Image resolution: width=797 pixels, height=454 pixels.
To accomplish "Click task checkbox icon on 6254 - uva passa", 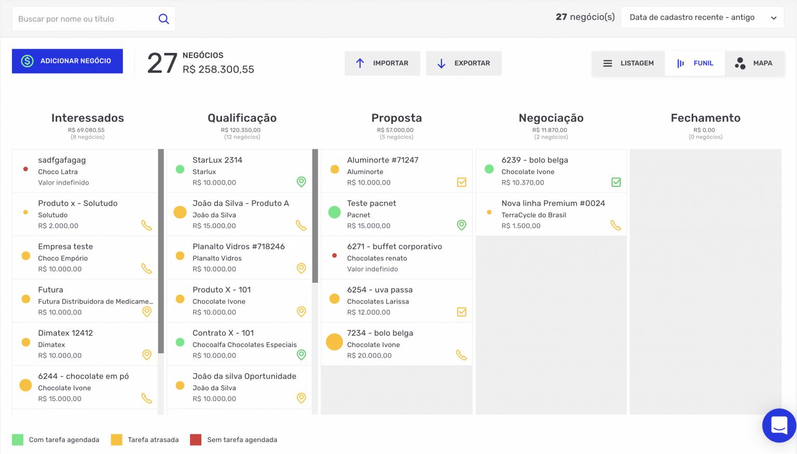I will (x=461, y=312).
